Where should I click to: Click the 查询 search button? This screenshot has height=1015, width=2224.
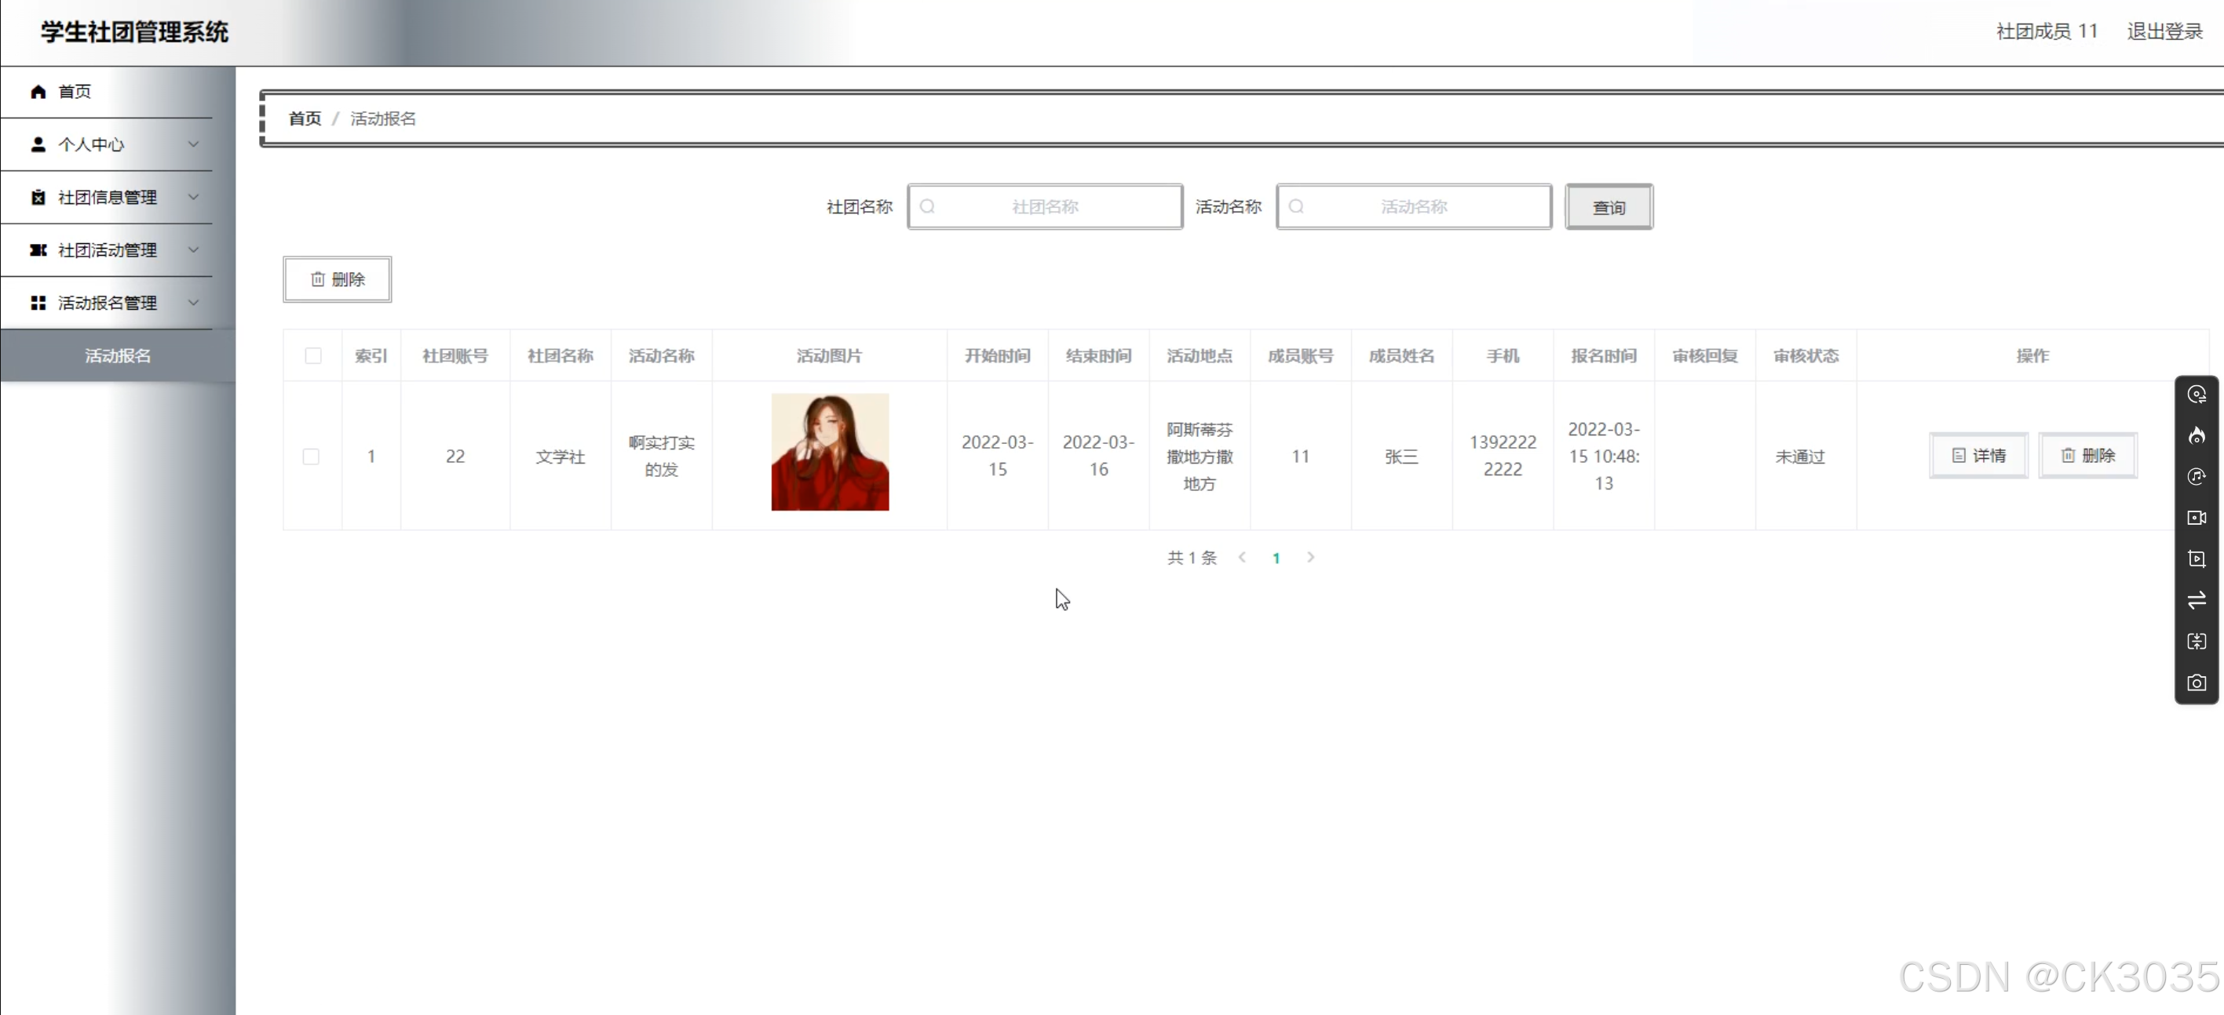[1609, 207]
